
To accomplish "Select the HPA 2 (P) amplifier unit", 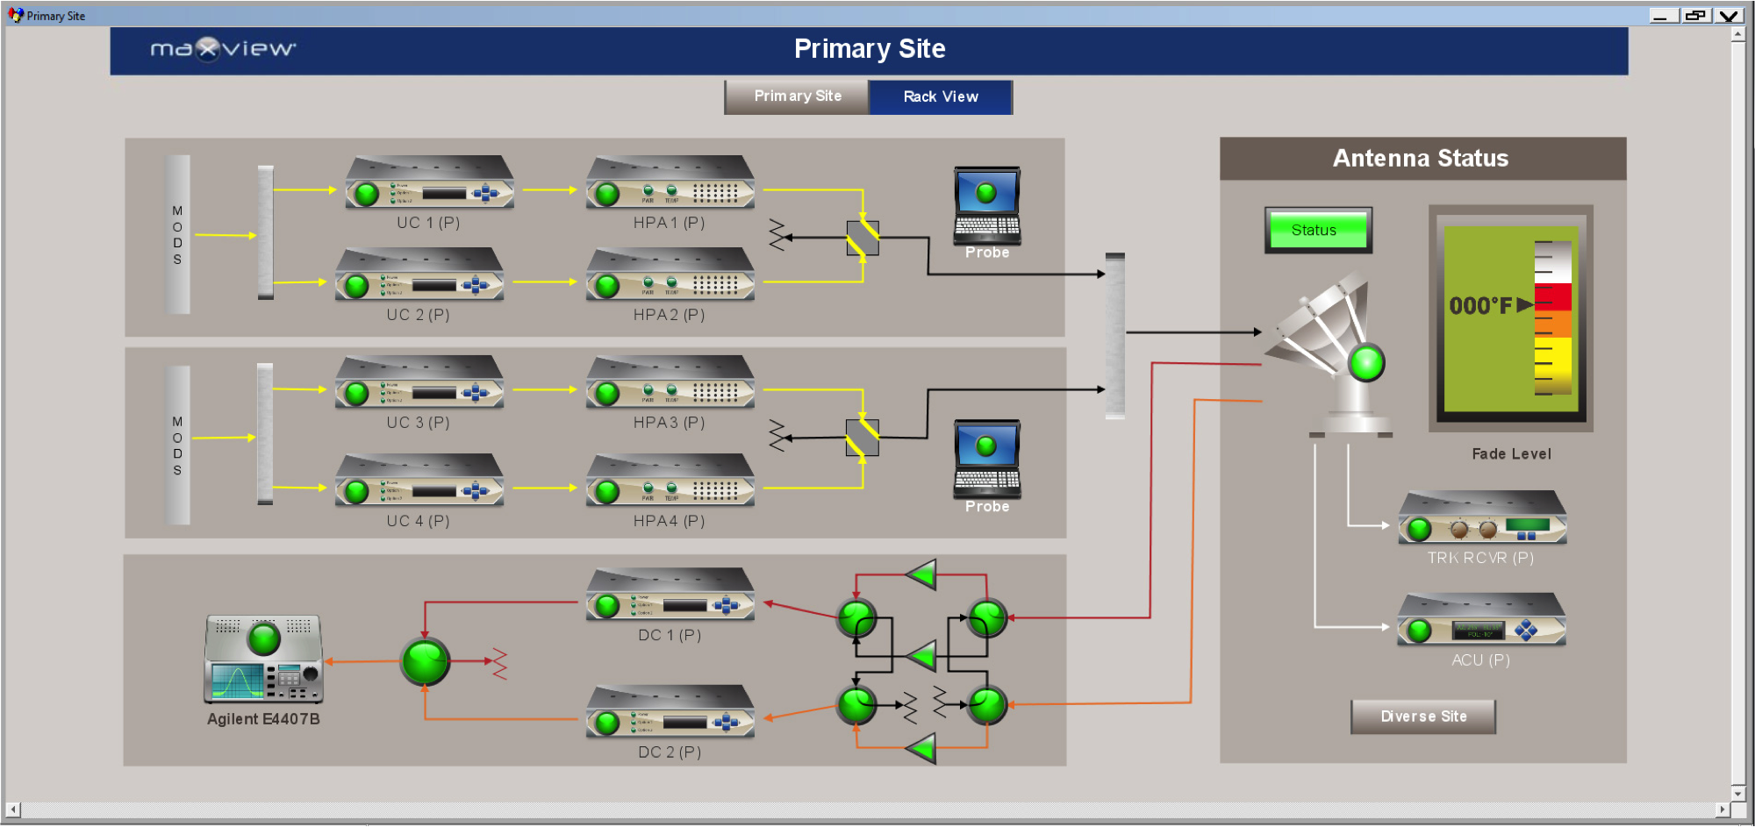I will point(670,274).
